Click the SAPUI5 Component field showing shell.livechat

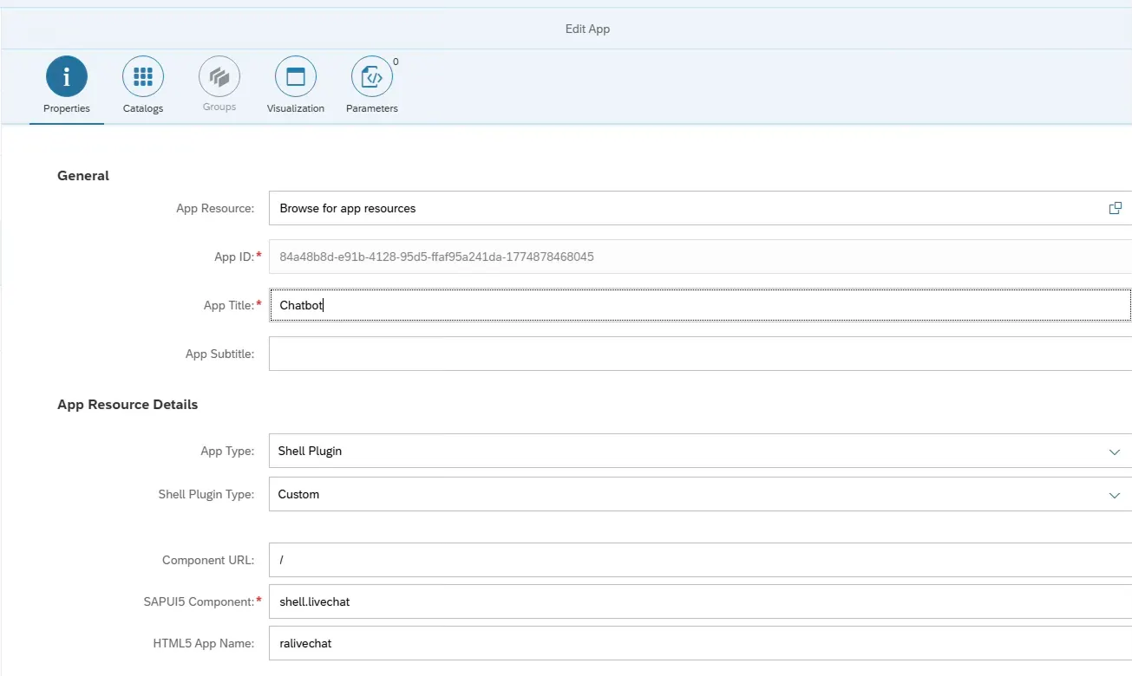[607, 601]
